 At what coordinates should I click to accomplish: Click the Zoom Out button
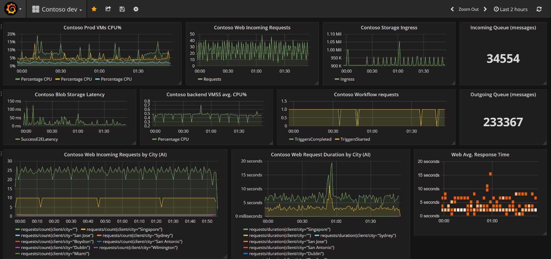point(468,9)
